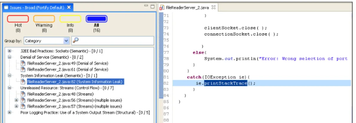Show Info issues filter
The height and width of the screenshot is (123, 356).
click(x=70, y=19)
